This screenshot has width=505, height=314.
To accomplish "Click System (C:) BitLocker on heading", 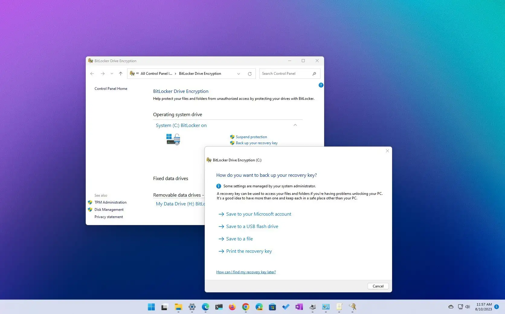I will tap(181, 125).
